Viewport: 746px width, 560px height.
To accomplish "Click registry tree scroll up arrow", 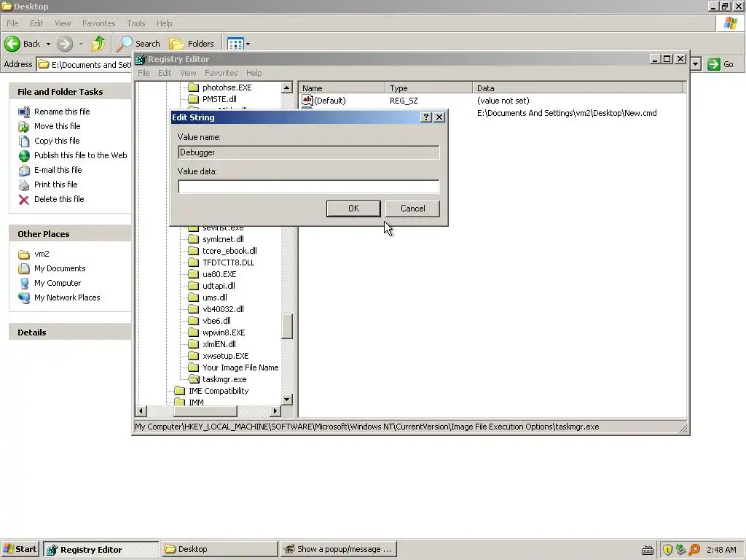I will coord(286,87).
